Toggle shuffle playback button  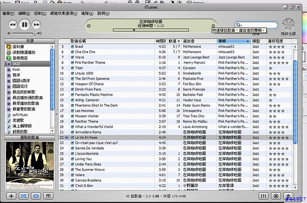[x=24, y=196]
